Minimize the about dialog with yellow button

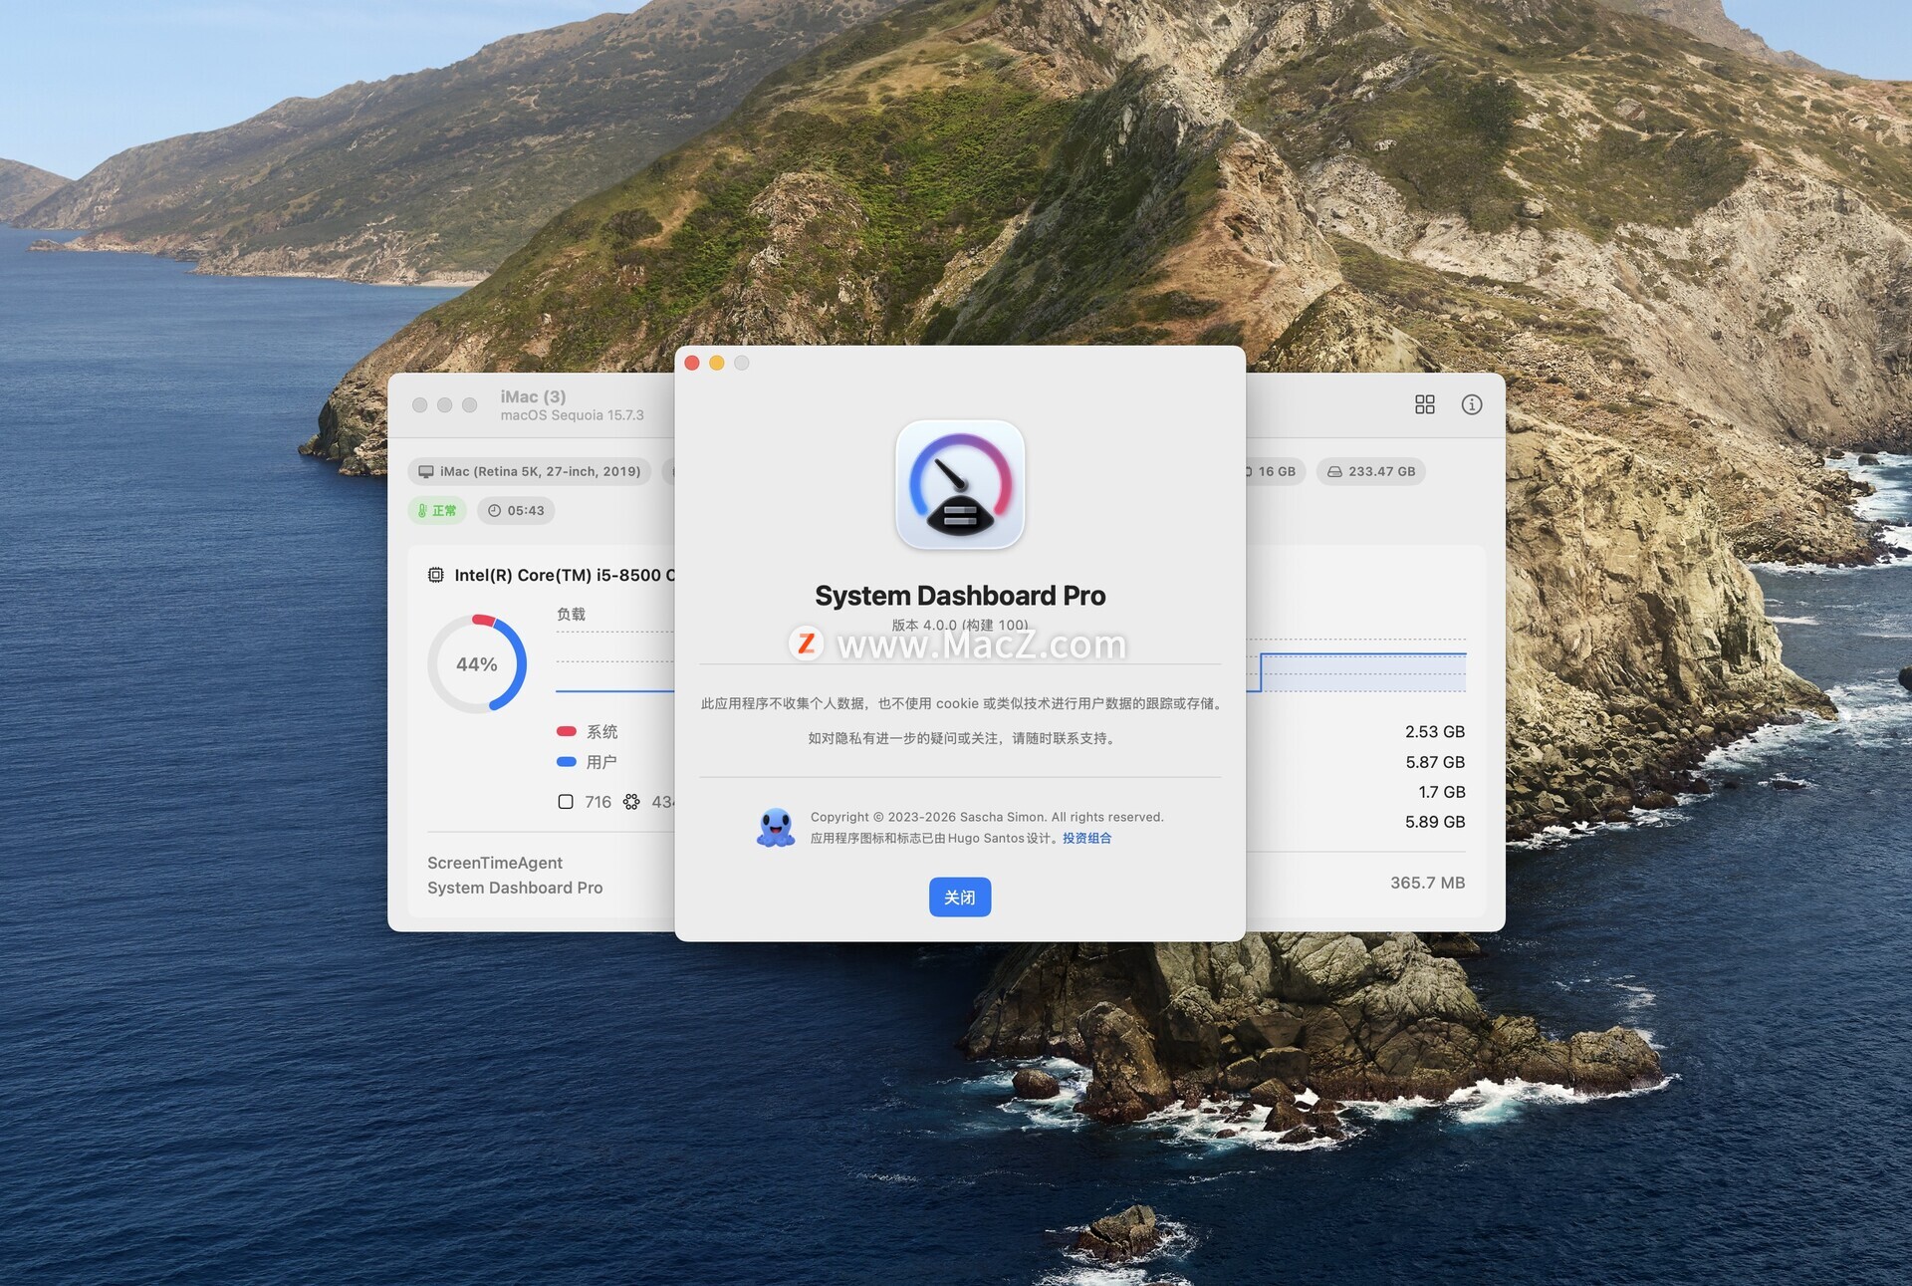(717, 363)
